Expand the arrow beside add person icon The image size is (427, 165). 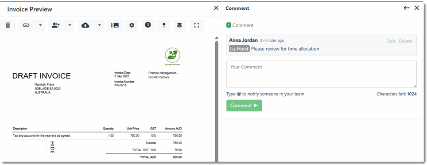[70, 25]
